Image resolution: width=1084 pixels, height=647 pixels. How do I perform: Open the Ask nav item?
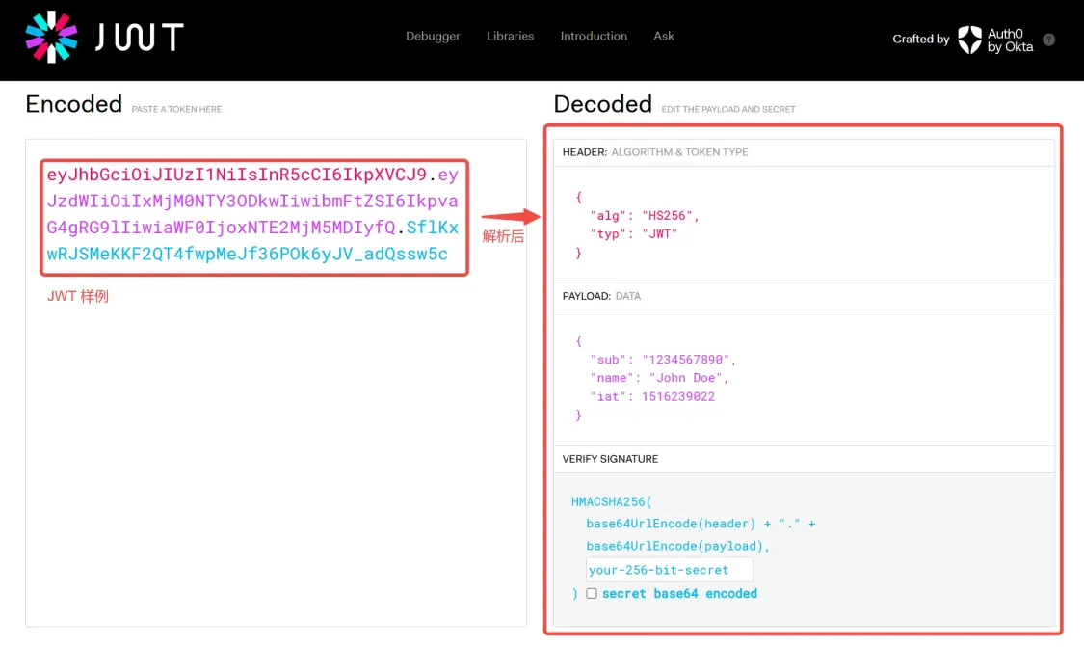(664, 36)
